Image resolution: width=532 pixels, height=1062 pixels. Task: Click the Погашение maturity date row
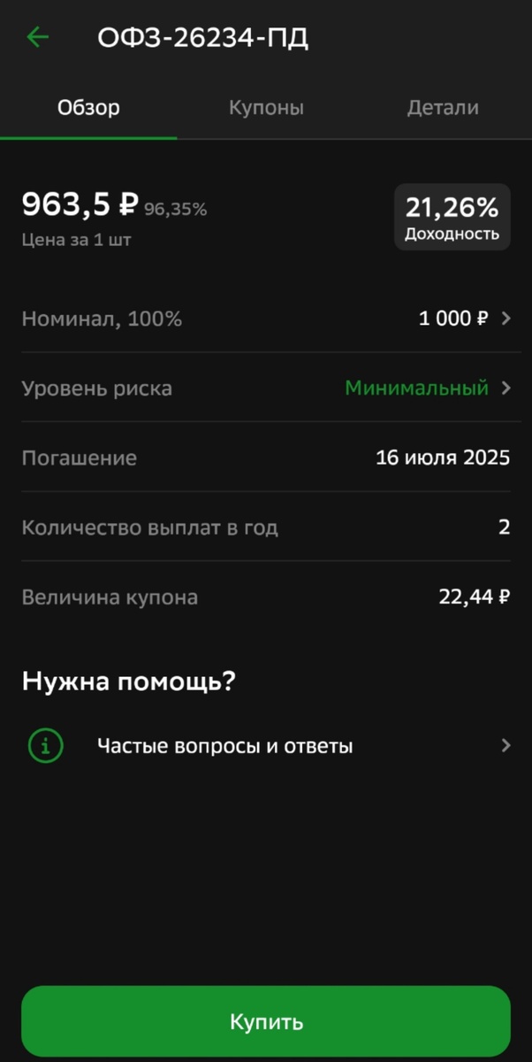coord(265,458)
